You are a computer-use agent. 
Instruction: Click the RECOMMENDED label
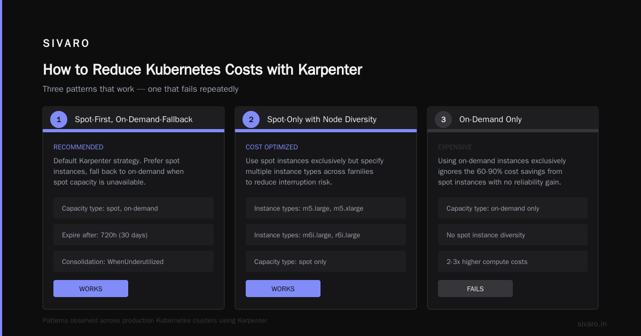point(79,147)
